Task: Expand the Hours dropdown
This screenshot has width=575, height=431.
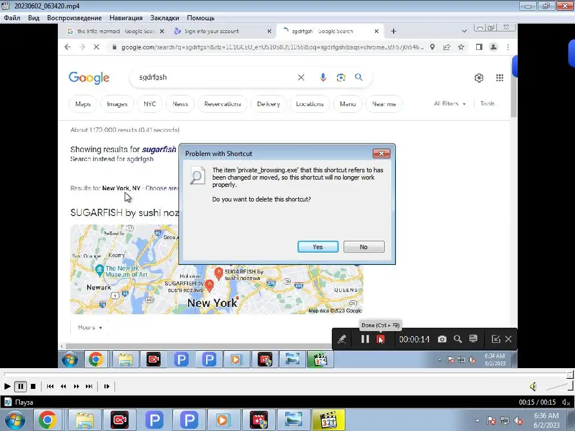Action: 90,327
